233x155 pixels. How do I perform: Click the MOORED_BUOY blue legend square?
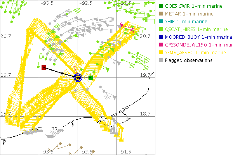(161, 37)
